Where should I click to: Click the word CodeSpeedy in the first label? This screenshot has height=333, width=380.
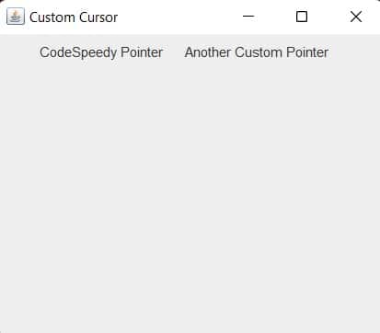(x=78, y=52)
